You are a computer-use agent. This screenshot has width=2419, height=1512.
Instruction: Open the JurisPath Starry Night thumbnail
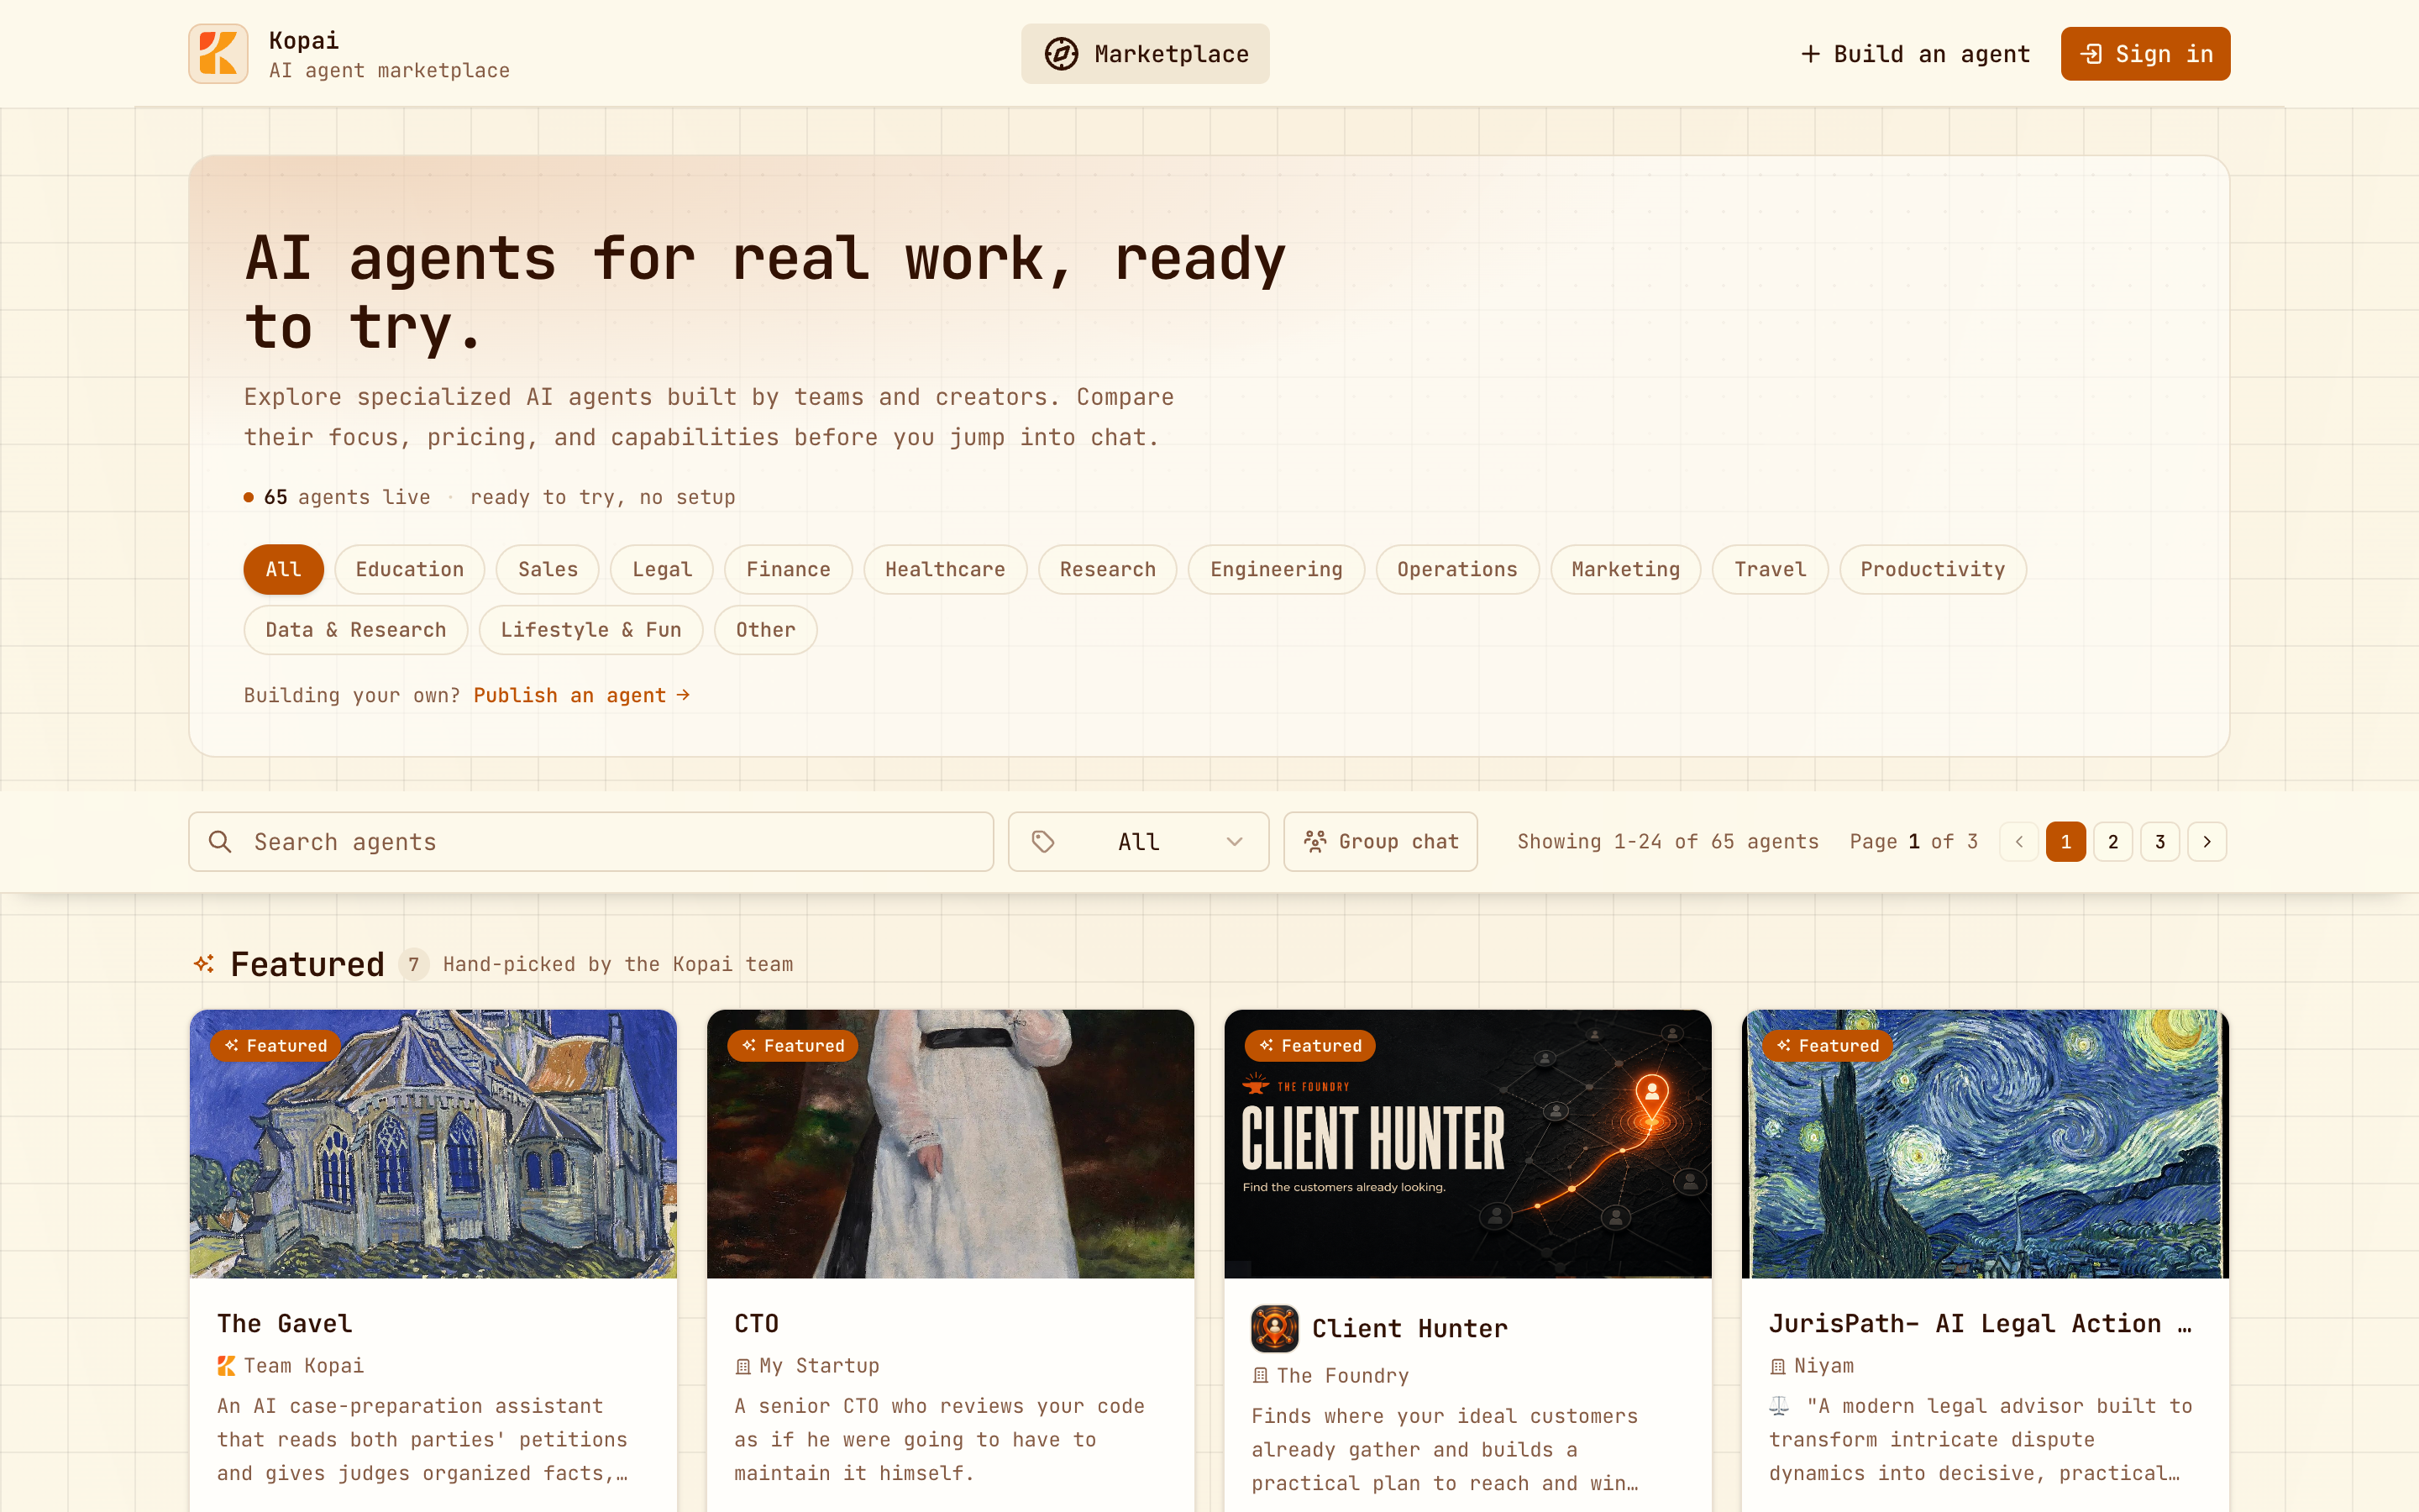[x=1986, y=1144]
